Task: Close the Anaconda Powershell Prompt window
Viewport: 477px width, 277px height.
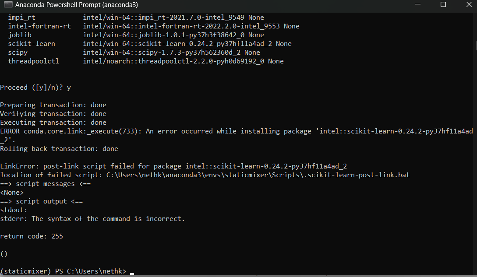Action: 466,5
